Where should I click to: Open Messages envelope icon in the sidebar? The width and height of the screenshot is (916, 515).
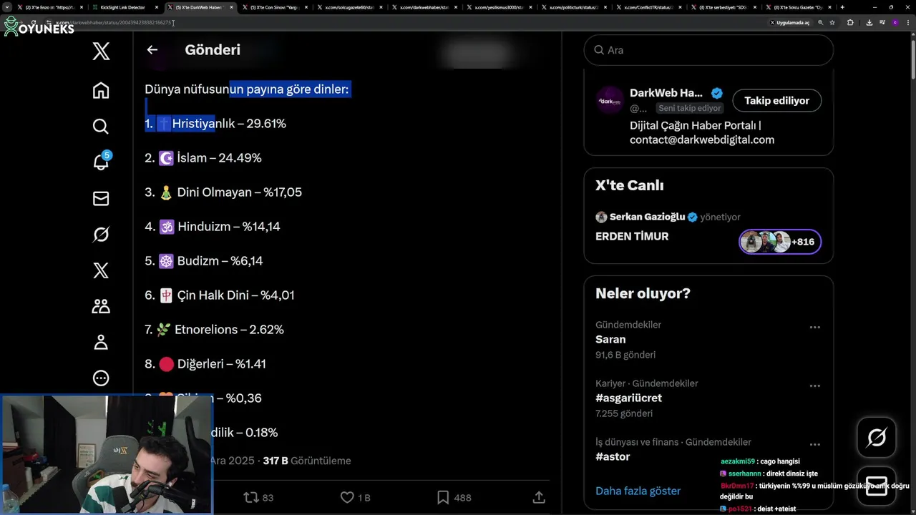coord(101,199)
